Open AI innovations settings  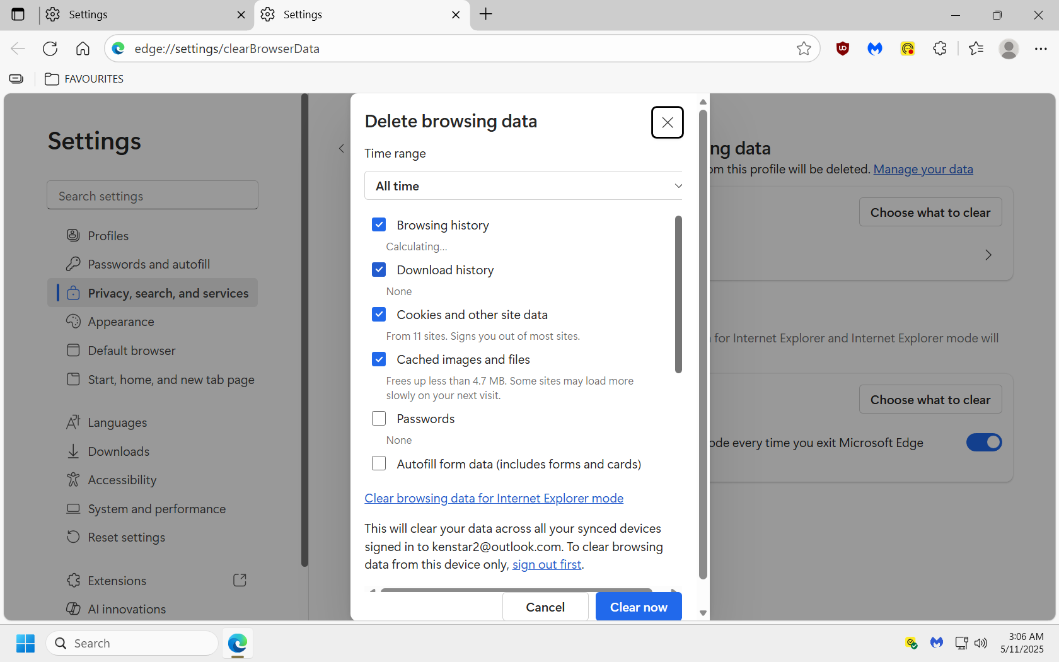click(x=153, y=609)
